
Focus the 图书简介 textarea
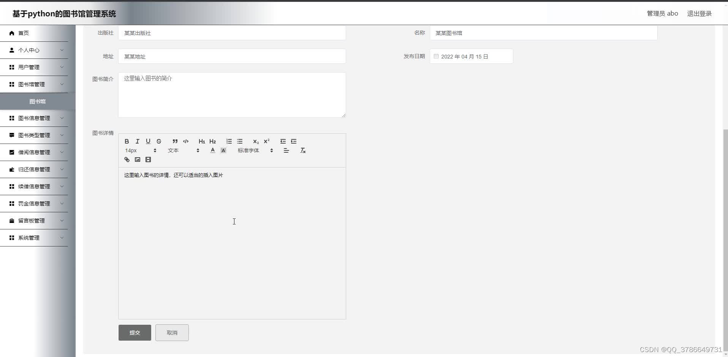232,95
